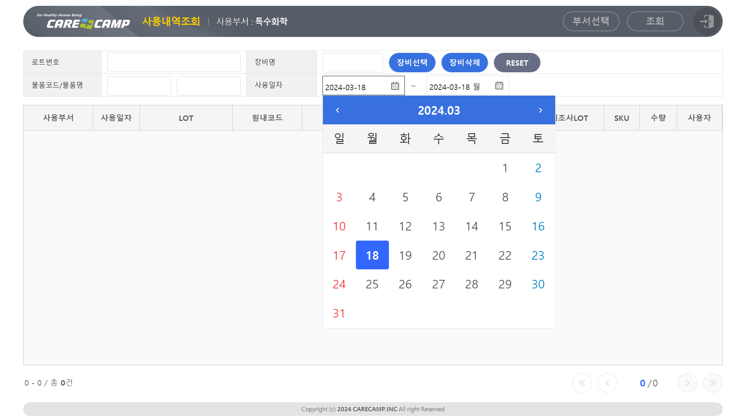Select day 15 in the calendar
746x419 pixels.
pyautogui.click(x=505, y=226)
